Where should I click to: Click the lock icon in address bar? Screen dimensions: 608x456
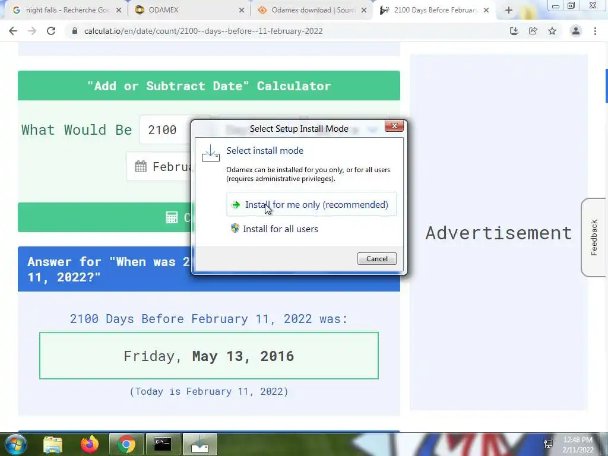74,31
